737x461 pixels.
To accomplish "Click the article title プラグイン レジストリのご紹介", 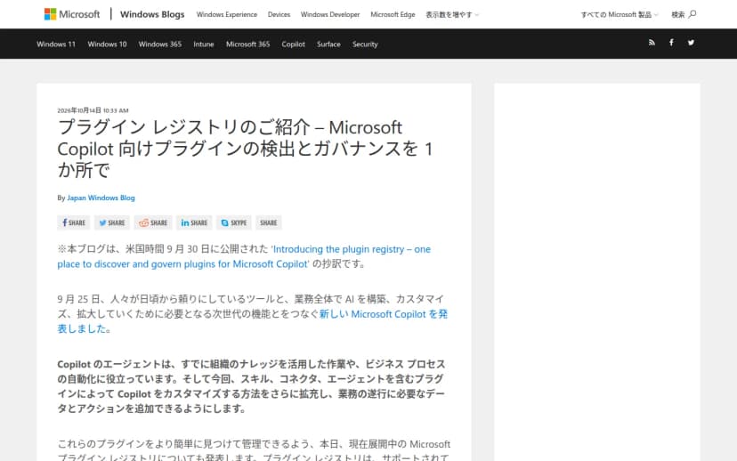I will [x=245, y=149].
